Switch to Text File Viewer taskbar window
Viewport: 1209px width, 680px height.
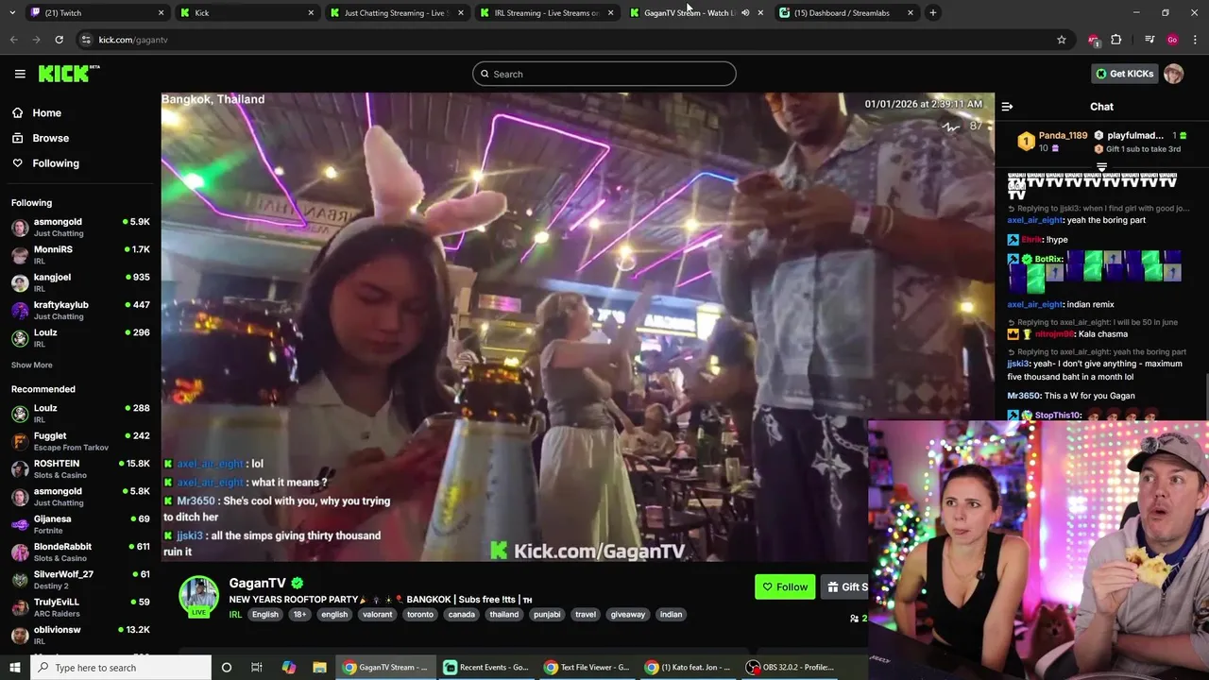[587, 667]
